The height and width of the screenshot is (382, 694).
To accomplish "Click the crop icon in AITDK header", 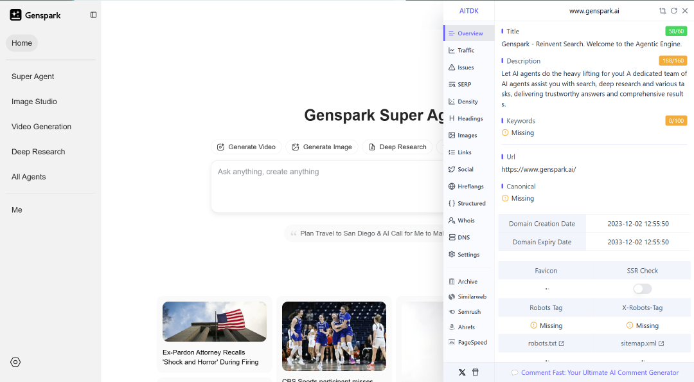I will [663, 11].
